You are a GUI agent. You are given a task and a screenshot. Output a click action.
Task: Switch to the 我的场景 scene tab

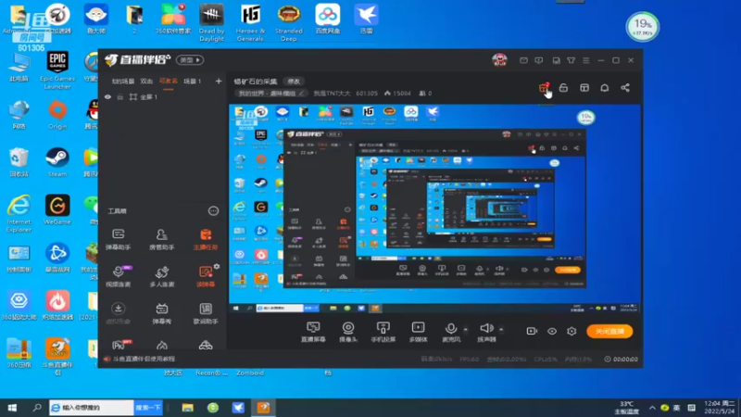pos(123,82)
